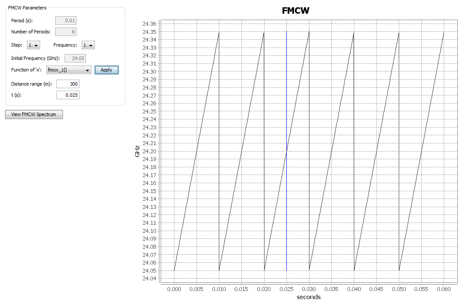Click the 0.060 x-axis tick label
Image resolution: width=465 pixels, height=306 pixels.
tap(444, 289)
